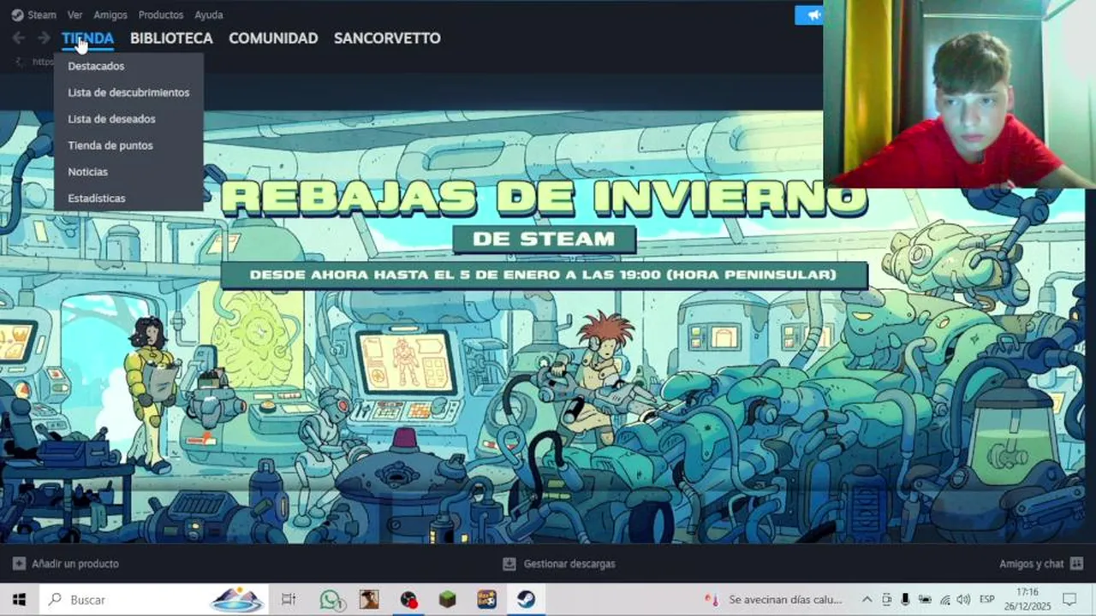Open the clock showing 17:16
This screenshot has height=616, width=1096.
pyautogui.click(x=1027, y=600)
